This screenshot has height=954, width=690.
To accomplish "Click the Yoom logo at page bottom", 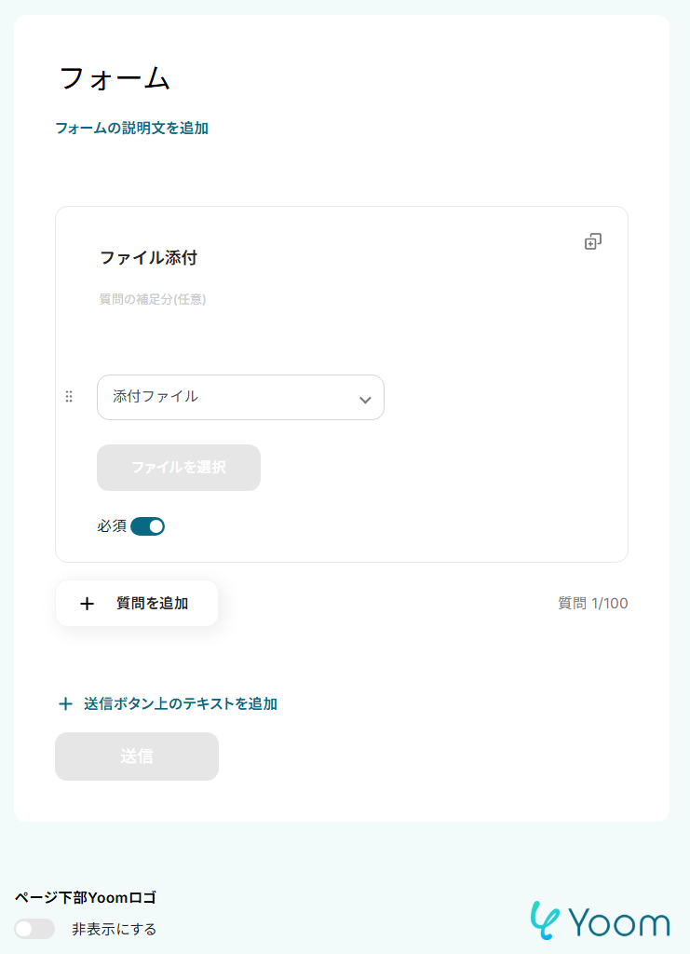I will pos(600,920).
